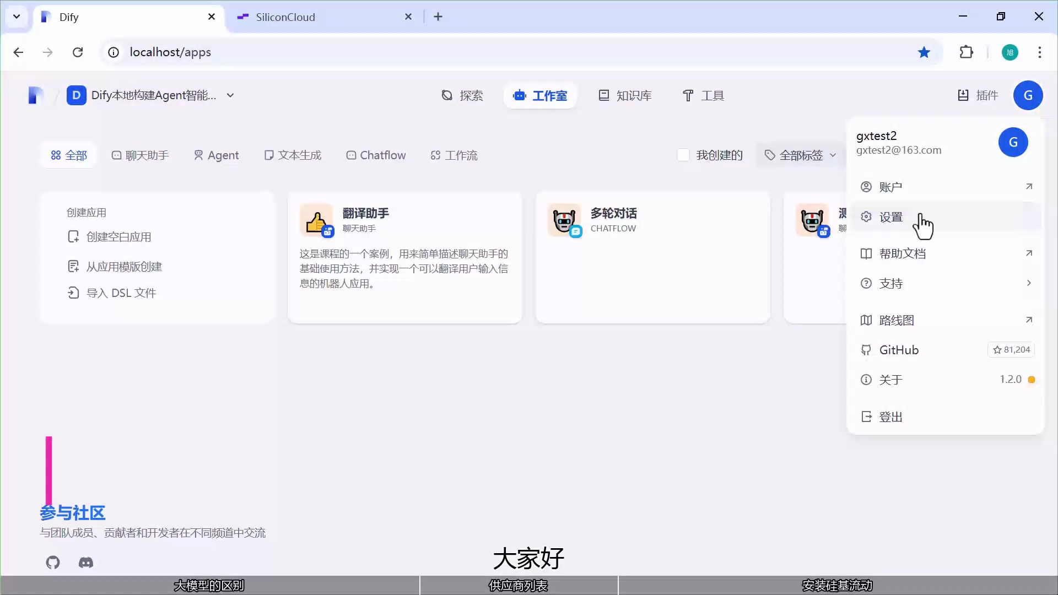The width and height of the screenshot is (1058, 595).
Task: Toggle the 我创建的 checkbox
Action: tap(683, 155)
